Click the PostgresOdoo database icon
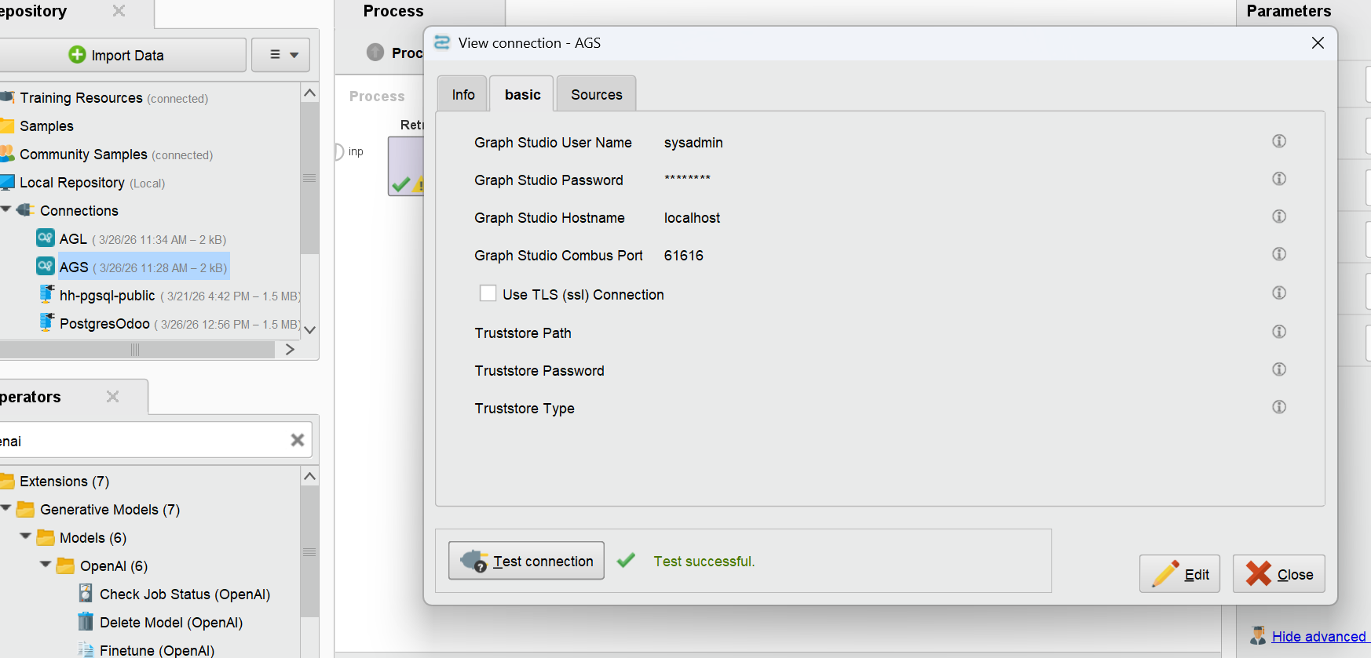 [x=46, y=322]
